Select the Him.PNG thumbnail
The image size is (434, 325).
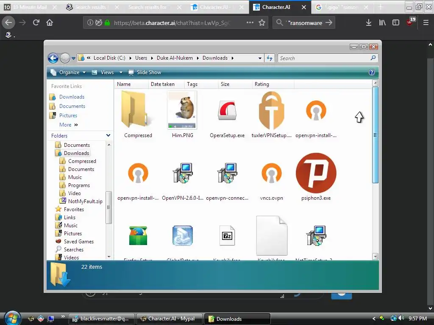coord(182,110)
